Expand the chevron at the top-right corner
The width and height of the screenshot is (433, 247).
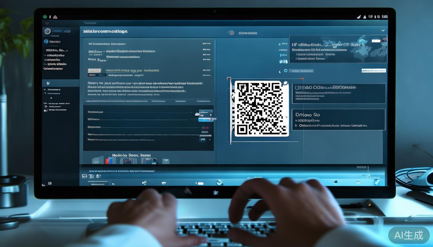coord(383,30)
